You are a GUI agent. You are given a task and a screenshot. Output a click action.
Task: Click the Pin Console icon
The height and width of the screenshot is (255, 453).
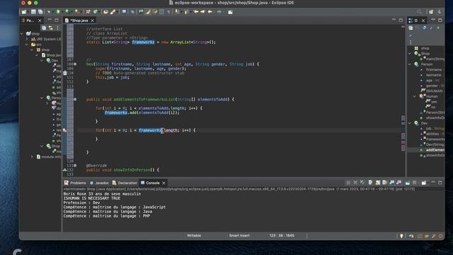click(408, 183)
